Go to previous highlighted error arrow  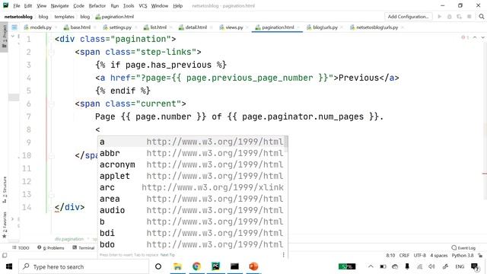(x=475, y=37)
